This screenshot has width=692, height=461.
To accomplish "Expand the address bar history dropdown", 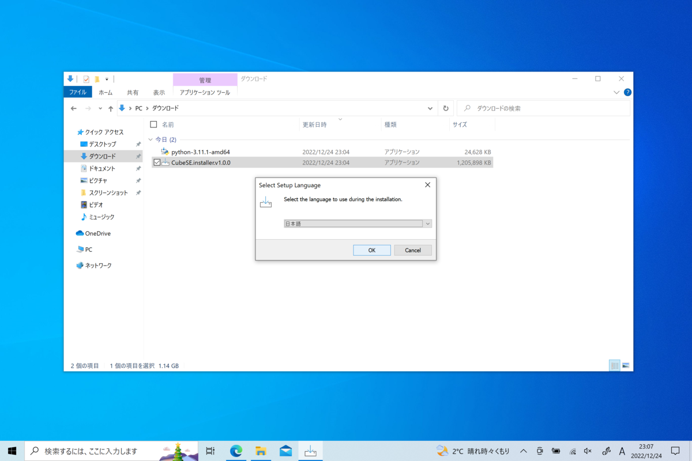I will tap(430, 108).
